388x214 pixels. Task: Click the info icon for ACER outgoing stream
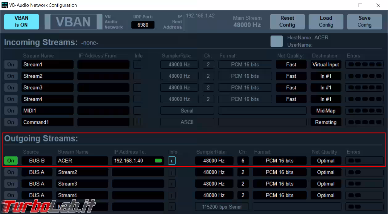pos(172,160)
